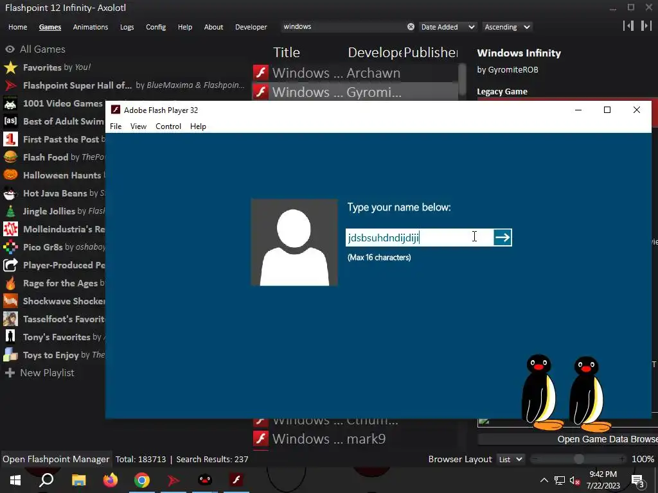Select the Player-Produced playlist icon
The image size is (658, 493).
pyautogui.click(x=10, y=265)
